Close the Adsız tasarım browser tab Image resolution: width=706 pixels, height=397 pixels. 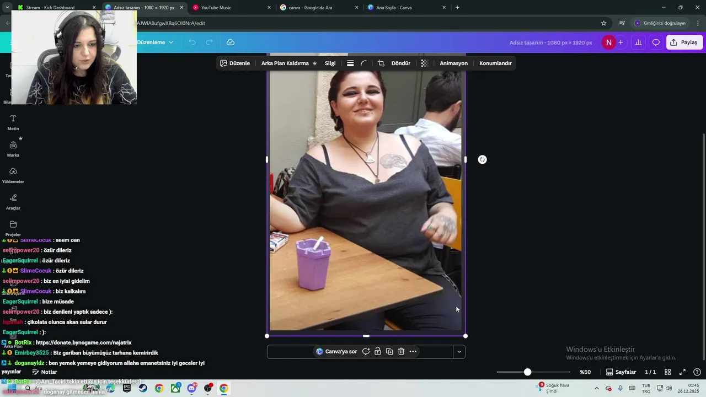pyautogui.click(x=181, y=8)
